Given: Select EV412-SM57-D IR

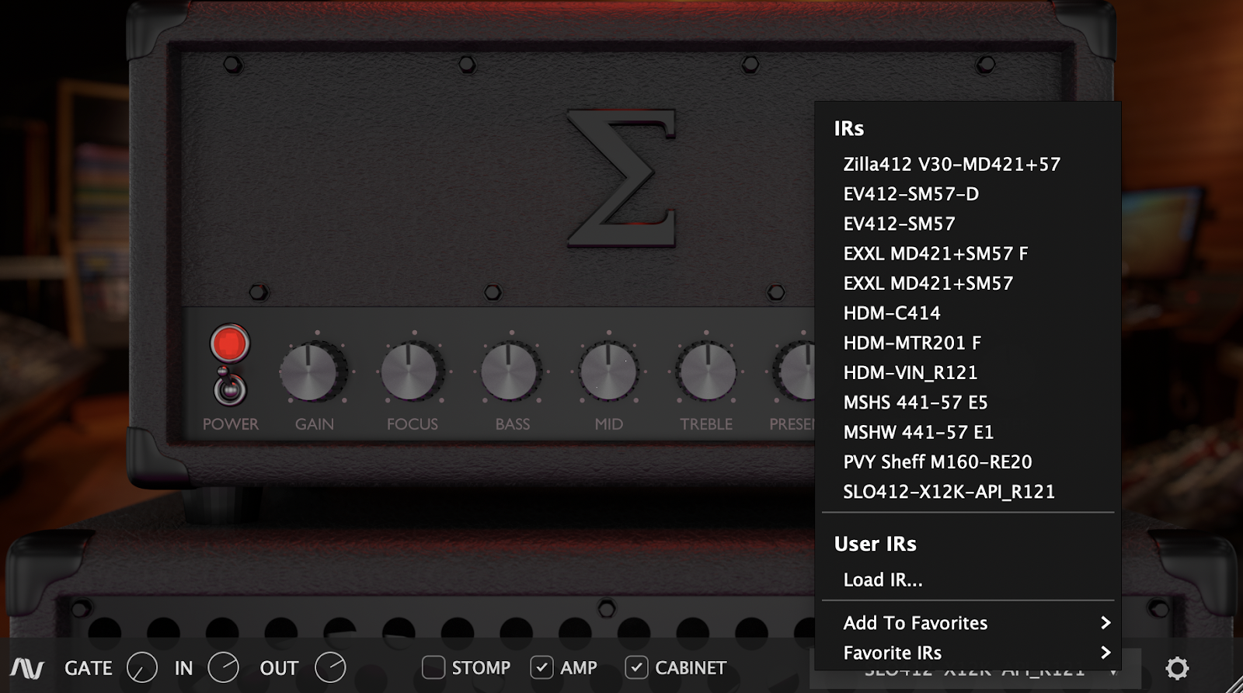Looking at the screenshot, I should click(x=967, y=193).
